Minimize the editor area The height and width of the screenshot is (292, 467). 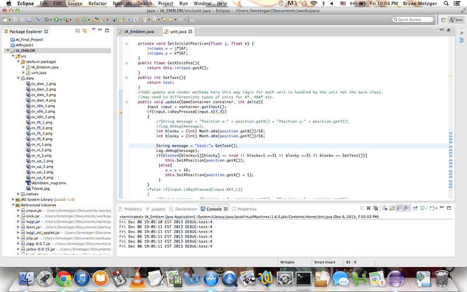[x=442, y=30]
